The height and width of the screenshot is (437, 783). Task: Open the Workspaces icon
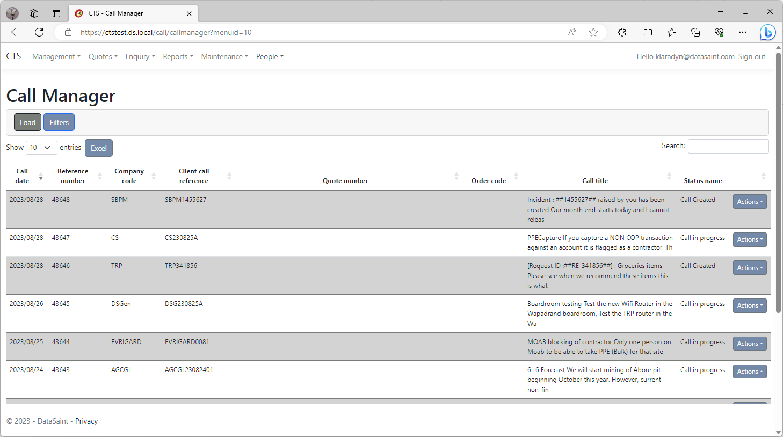point(34,13)
